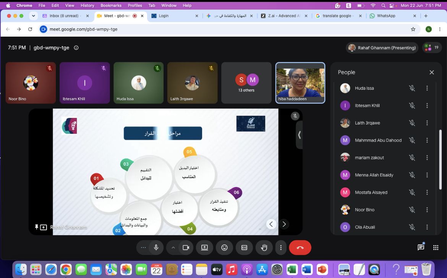Open Microsoft Excel from the Dock
Image resolution: width=447 pixels, height=278 pixels.
[292, 269]
